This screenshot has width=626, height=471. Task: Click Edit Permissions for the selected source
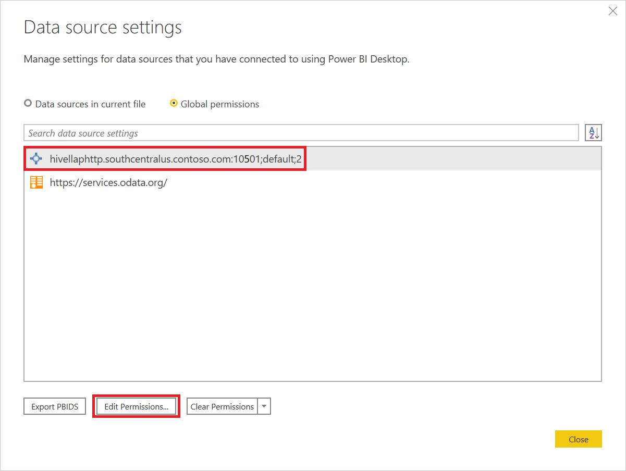(x=136, y=406)
